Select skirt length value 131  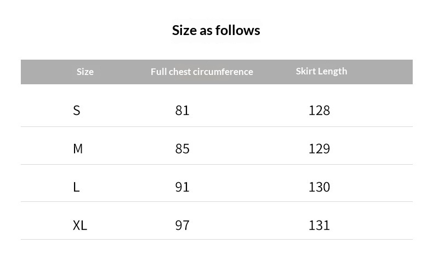pyautogui.click(x=319, y=225)
